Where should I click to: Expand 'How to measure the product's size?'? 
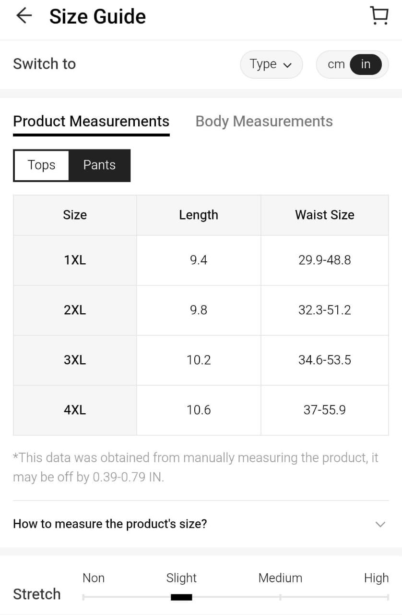click(110, 524)
